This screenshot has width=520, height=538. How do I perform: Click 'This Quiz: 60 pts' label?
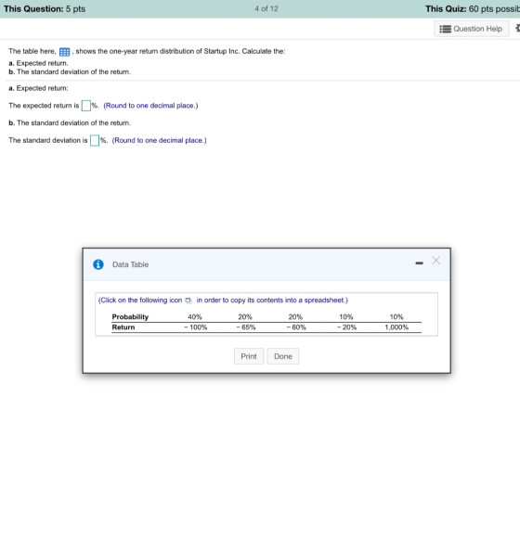pyautogui.click(x=473, y=9)
